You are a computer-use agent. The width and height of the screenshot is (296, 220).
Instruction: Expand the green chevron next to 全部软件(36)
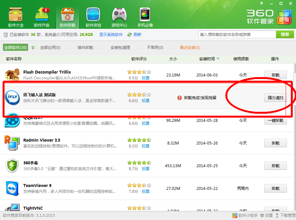[33, 47]
